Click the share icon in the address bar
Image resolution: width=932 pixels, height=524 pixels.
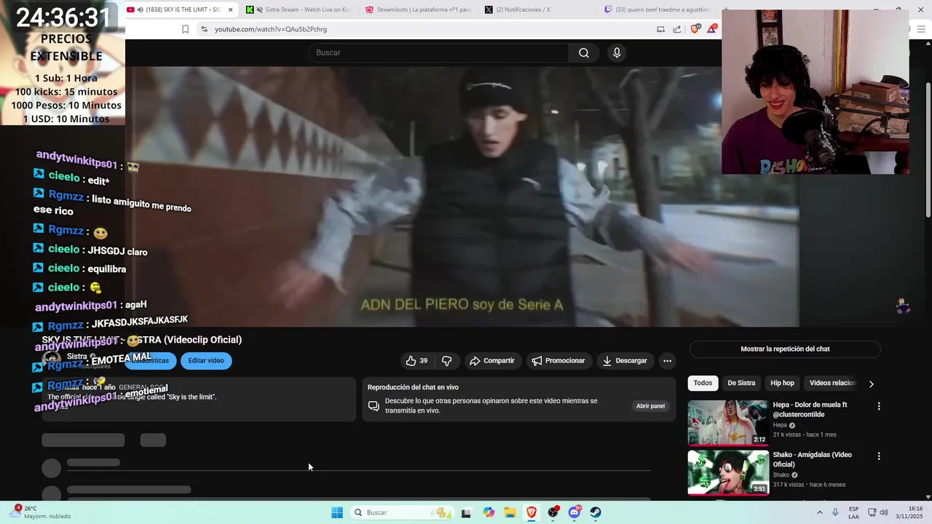pyautogui.click(x=677, y=29)
